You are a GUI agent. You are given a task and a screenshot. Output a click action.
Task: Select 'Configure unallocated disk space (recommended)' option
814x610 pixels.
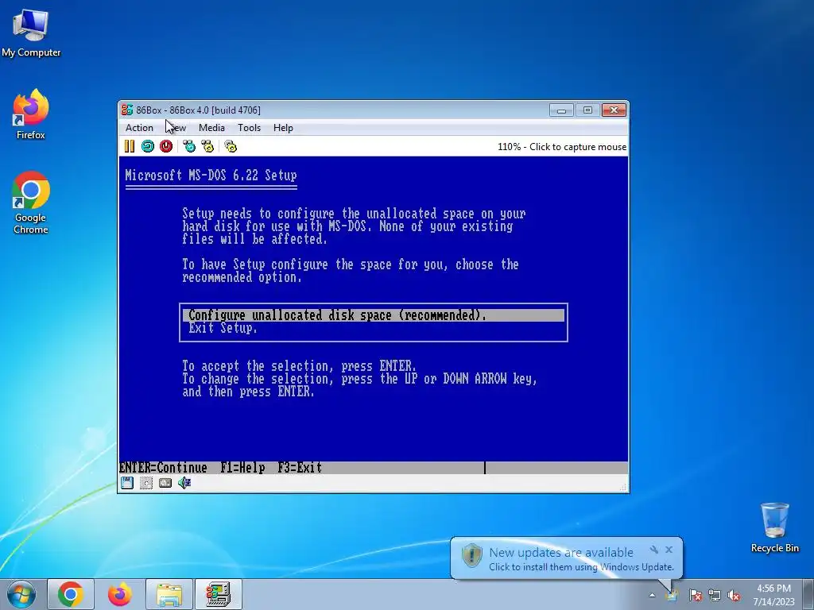tap(374, 315)
